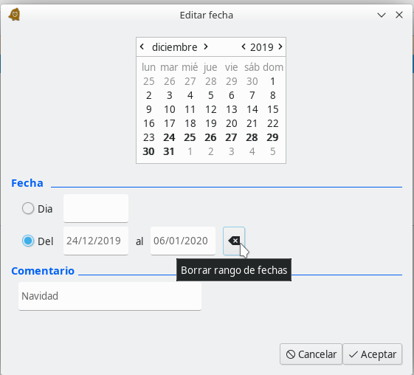This screenshot has height=375, width=414.
Task: Click the empty Dia date field
Action: 96,208
